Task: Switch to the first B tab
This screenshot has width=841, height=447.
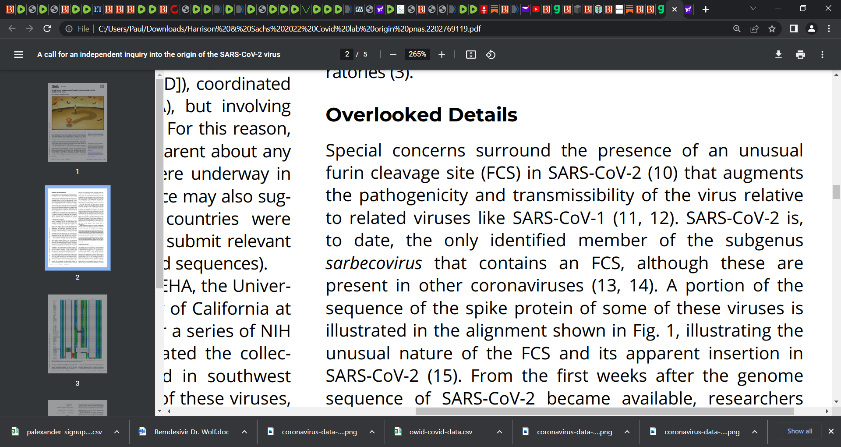Action: 10,9
